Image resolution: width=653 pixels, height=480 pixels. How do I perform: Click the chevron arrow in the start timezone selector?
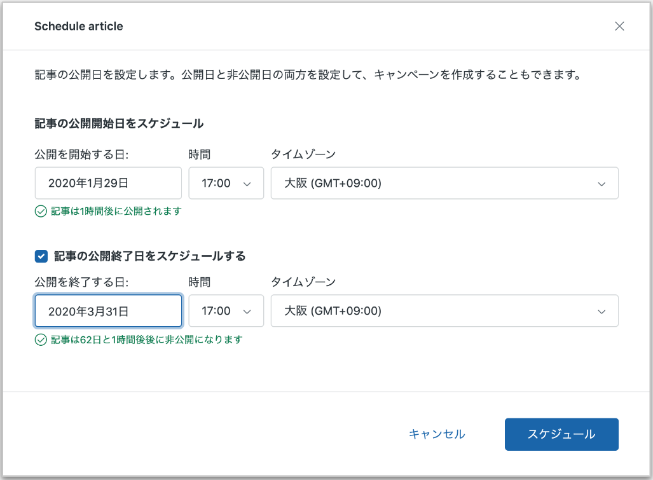click(x=601, y=184)
